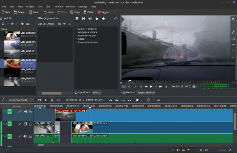Viewport: 237px width, 153px height.
Task: Open the monitor zoom 1:1 dropdown
Action: click(125, 87)
